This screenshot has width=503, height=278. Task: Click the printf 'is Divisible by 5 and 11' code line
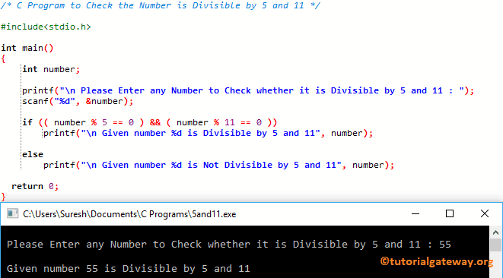click(x=209, y=133)
